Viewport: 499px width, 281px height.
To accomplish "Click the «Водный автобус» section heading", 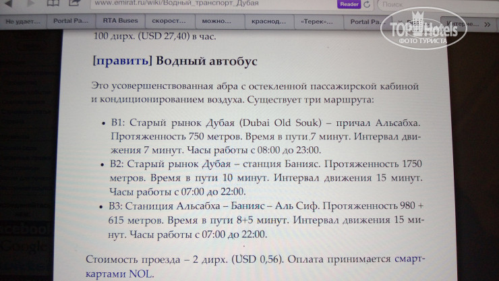I will click(x=206, y=61).
